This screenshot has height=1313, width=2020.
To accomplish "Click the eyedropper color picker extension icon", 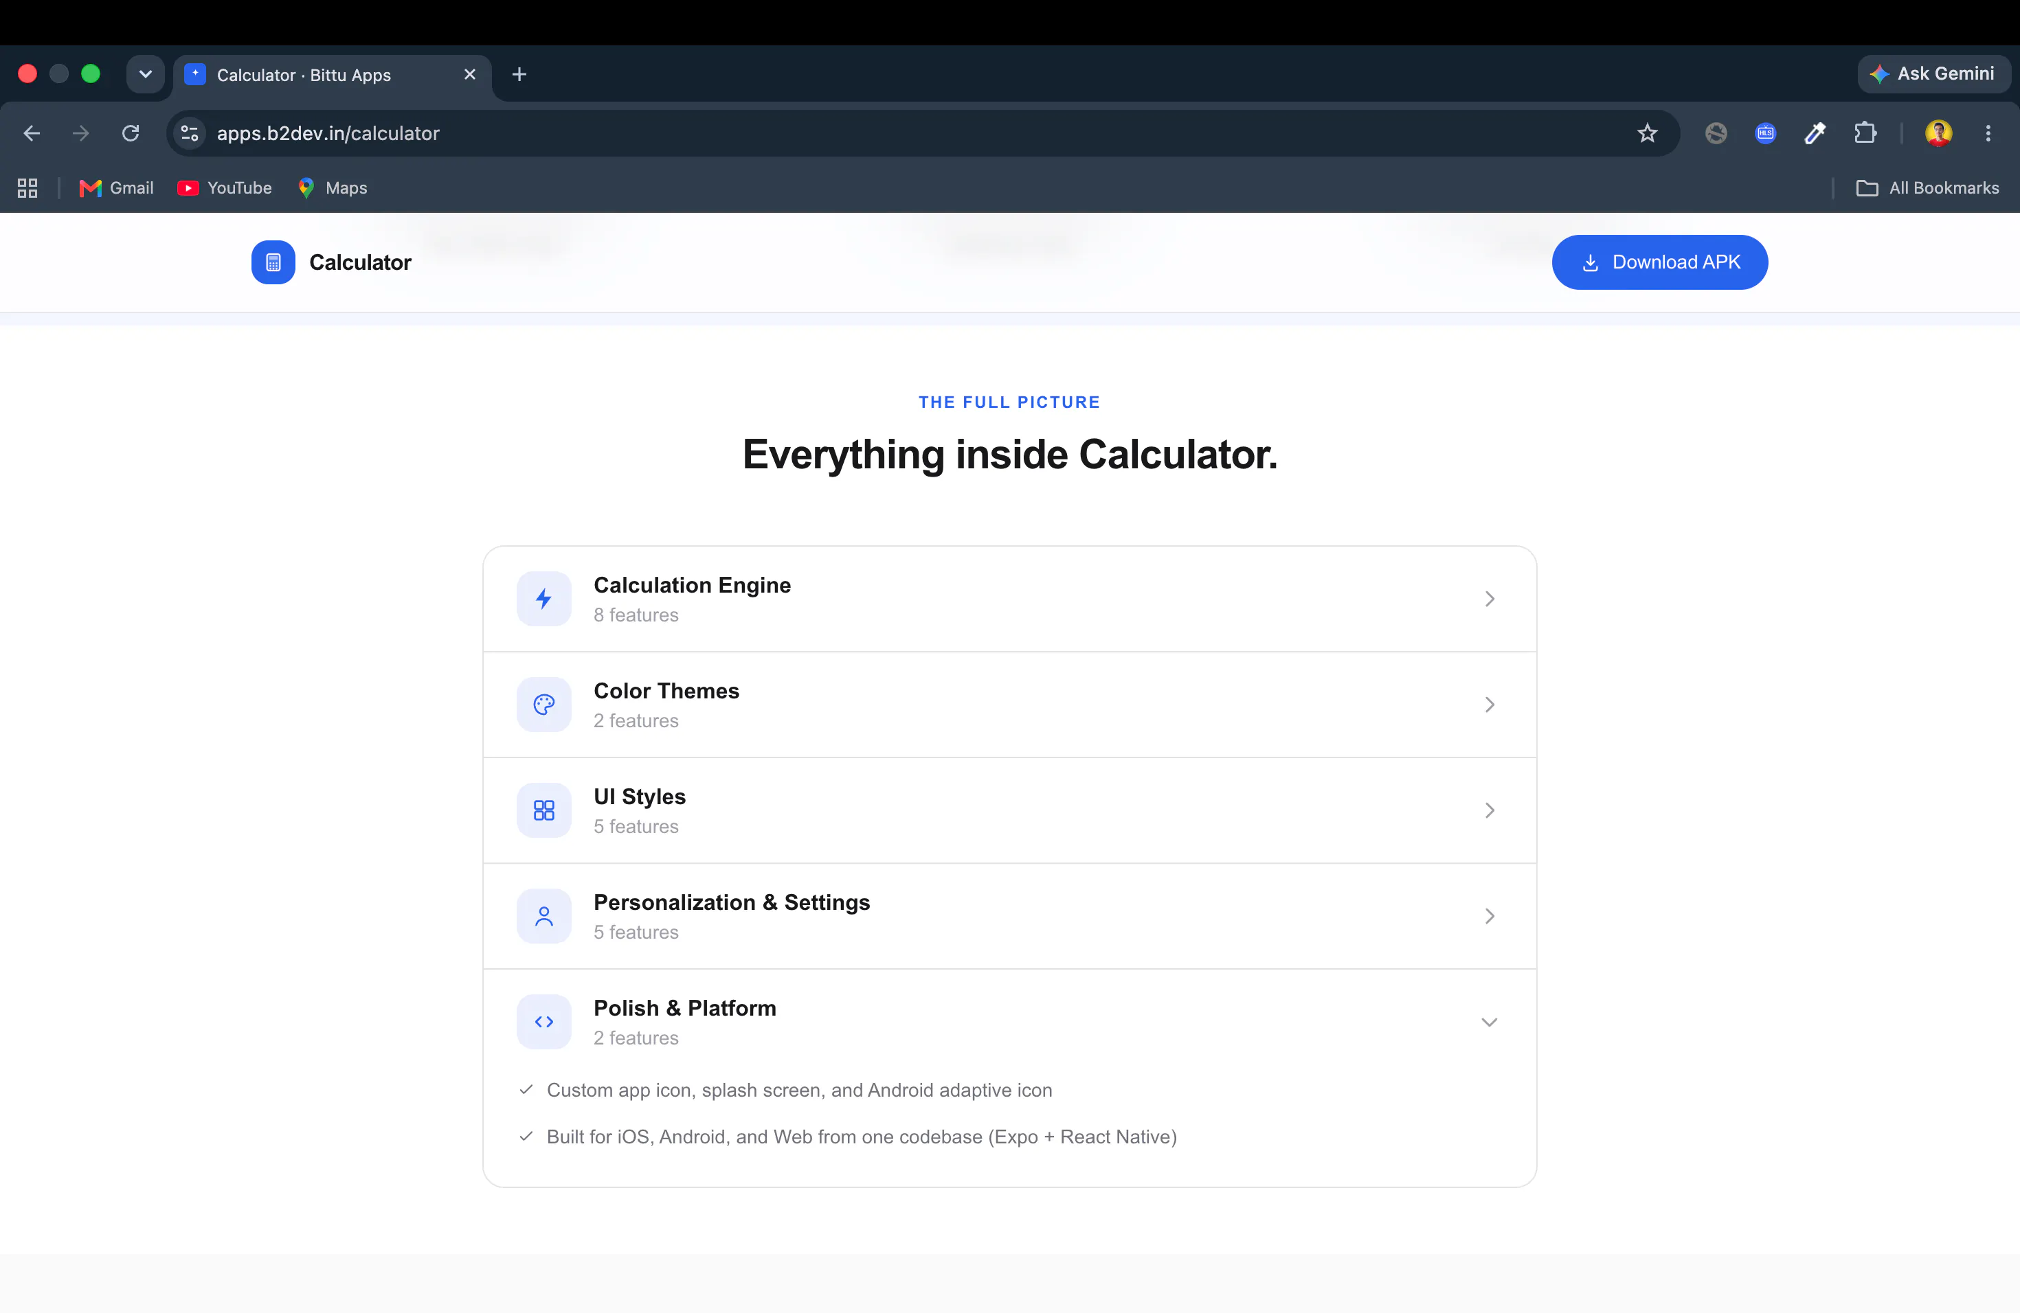I will click(x=1815, y=133).
